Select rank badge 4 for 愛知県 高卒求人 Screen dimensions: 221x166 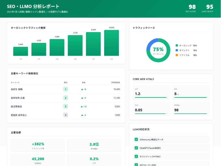point(65,115)
